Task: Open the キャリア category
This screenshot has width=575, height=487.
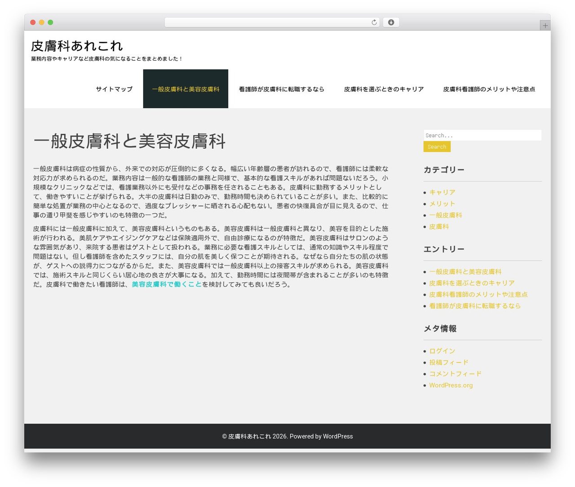Action: pyautogui.click(x=442, y=192)
